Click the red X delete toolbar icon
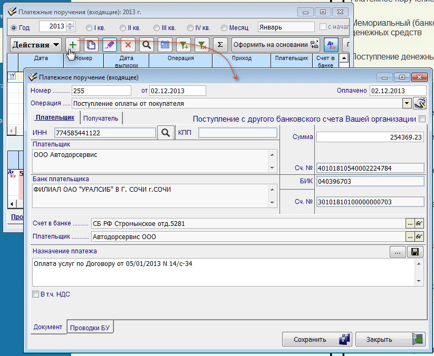This screenshot has width=434, height=356. click(x=128, y=45)
